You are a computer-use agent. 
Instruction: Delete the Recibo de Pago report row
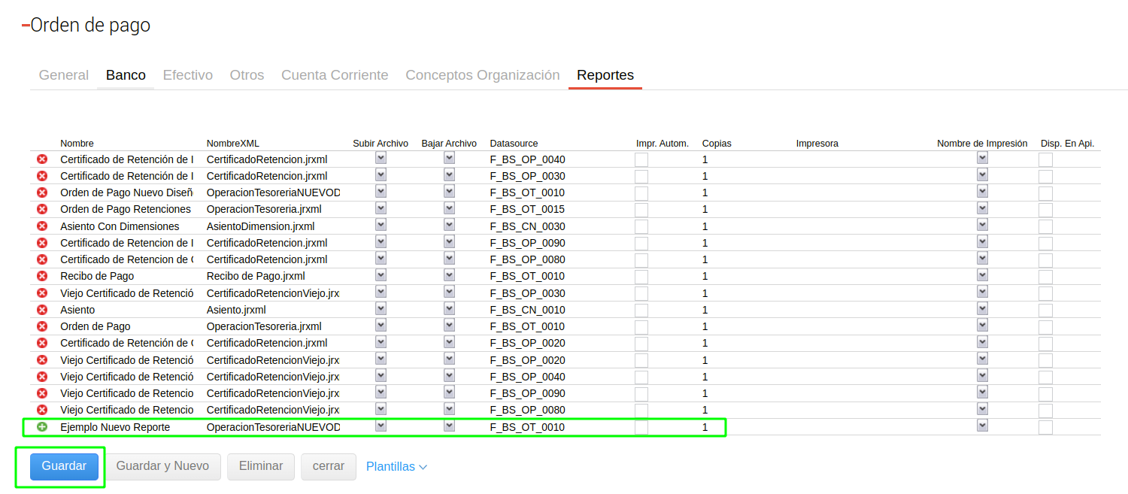[x=42, y=276]
